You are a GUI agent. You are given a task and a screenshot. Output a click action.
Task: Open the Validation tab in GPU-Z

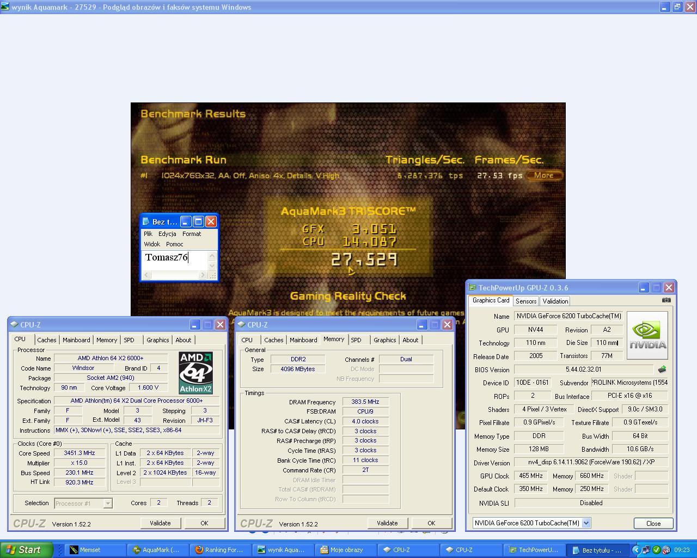coord(555,301)
